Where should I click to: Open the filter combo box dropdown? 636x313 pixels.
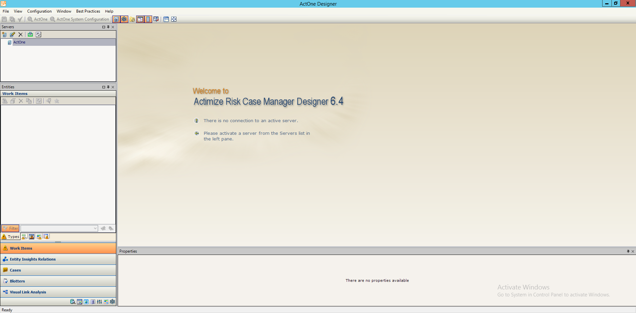point(95,228)
